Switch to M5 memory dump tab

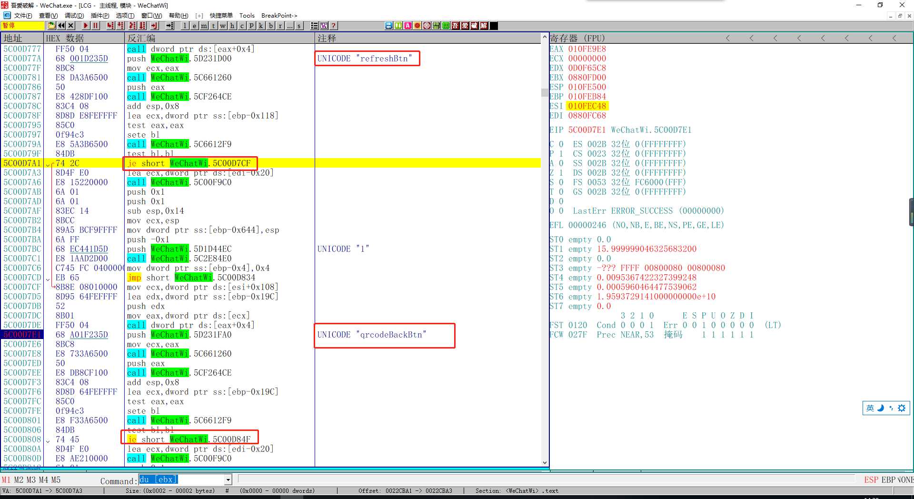pos(56,479)
